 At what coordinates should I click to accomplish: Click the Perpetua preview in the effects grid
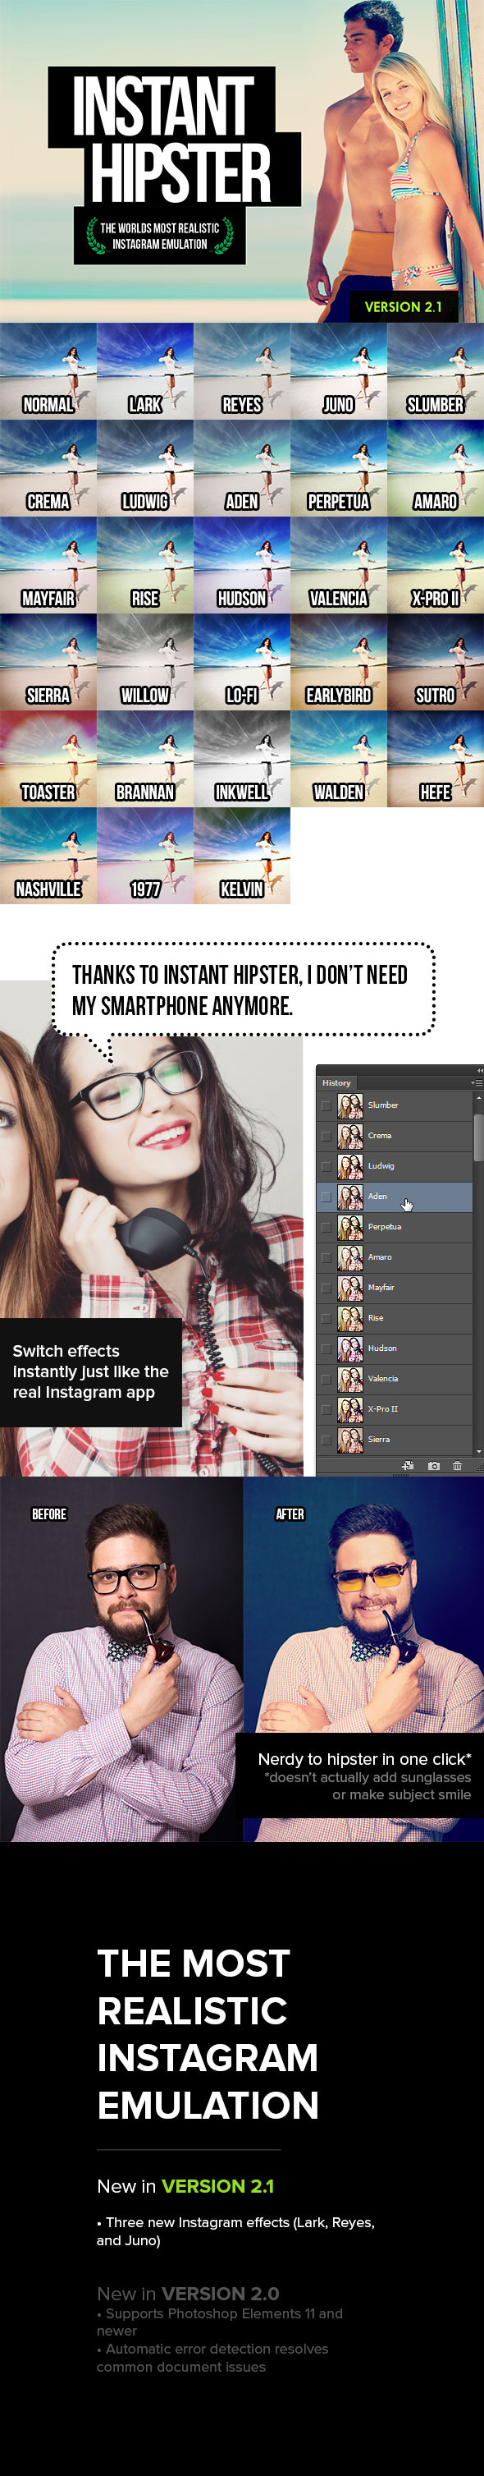pyautogui.click(x=339, y=468)
